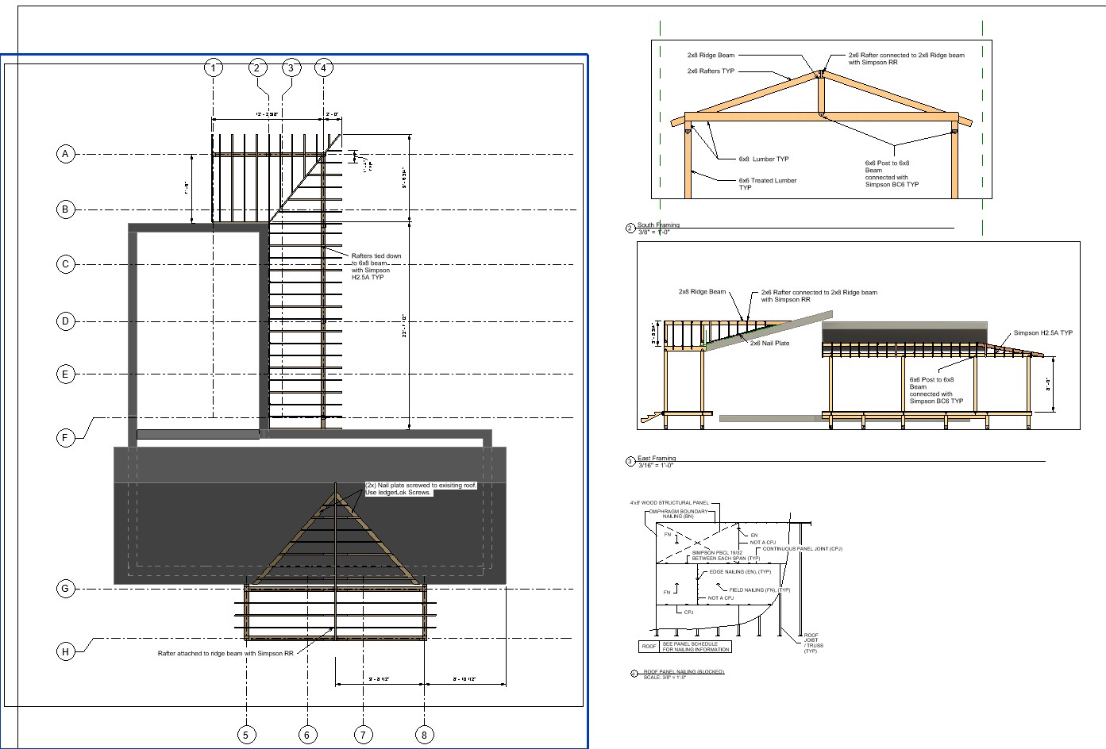The height and width of the screenshot is (749, 1106).
Task: Select '2x6 Rafters TYP' label in South Framing
Action: coord(711,71)
